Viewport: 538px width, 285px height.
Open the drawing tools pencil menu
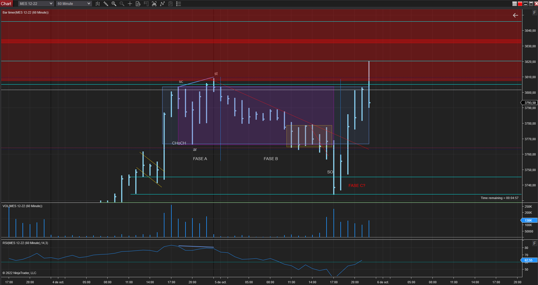[106, 4]
